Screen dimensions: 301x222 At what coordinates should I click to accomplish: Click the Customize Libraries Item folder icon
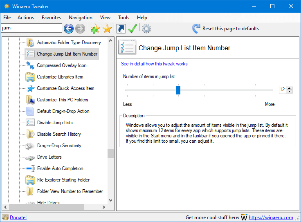point(30,77)
